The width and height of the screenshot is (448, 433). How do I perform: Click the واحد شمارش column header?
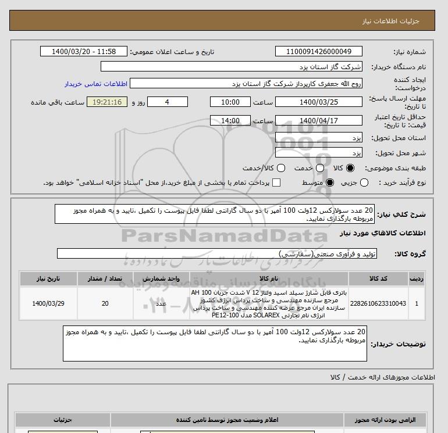click(161, 278)
